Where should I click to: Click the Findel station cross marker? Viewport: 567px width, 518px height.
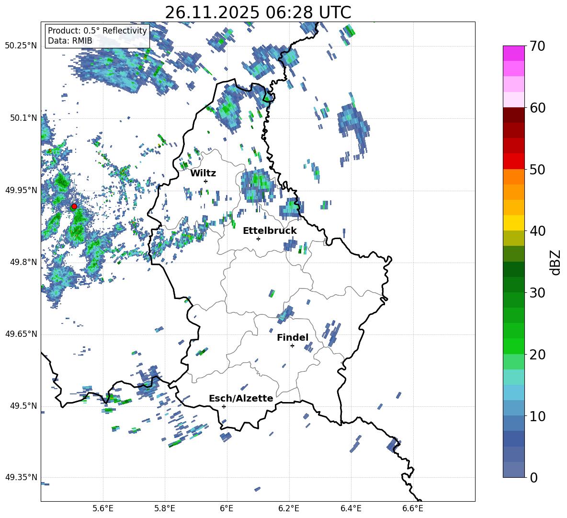click(x=292, y=346)
